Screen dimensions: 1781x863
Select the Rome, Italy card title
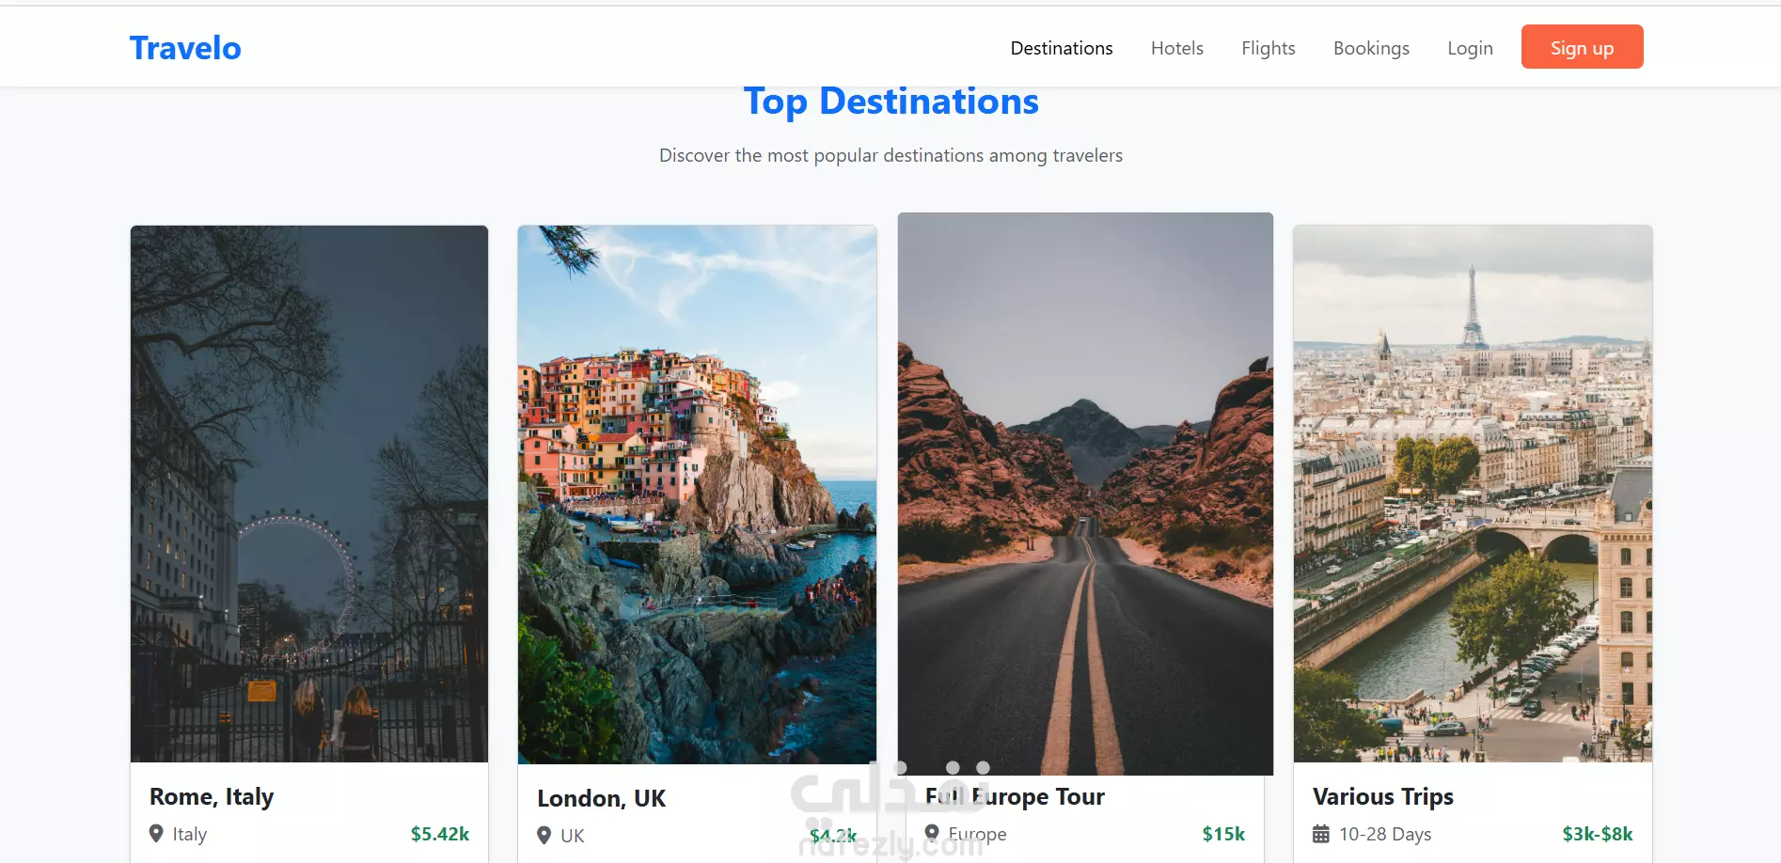click(x=212, y=797)
